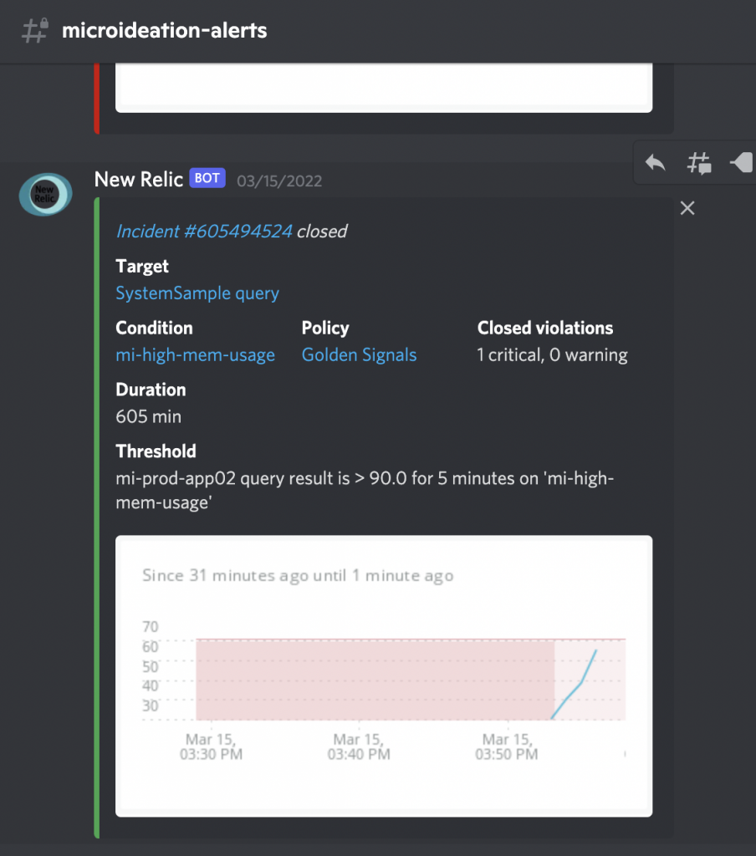Click the 'Mar 15, 03:30 PM' axis label
This screenshot has width=756, height=856.
tap(211, 746)
